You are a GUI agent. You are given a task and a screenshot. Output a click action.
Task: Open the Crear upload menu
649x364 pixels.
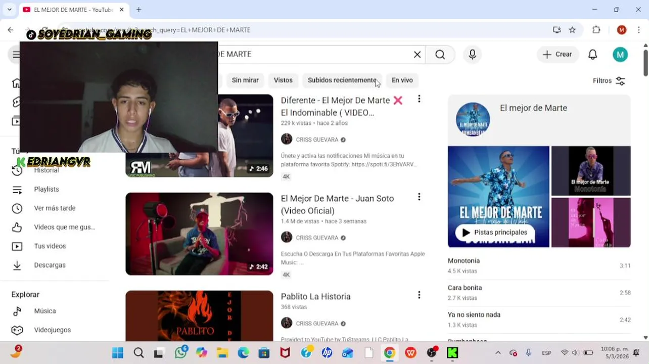tap(558, 55)
